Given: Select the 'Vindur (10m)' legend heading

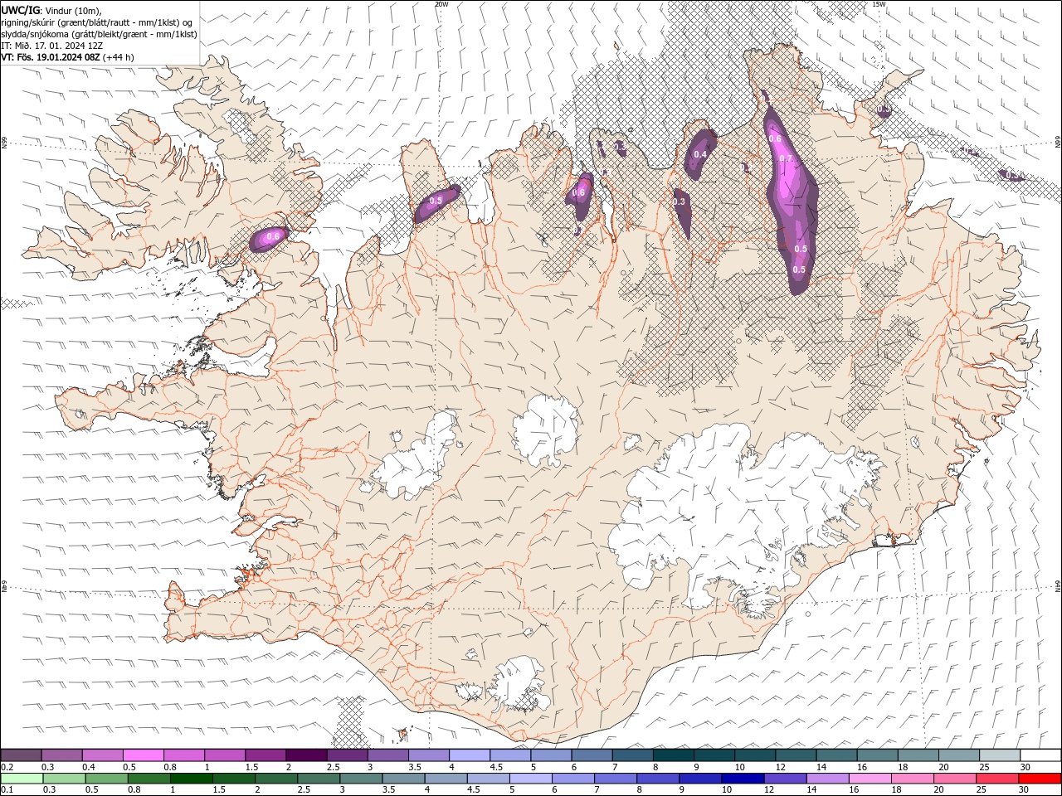Looking at the screenshot, I should point(72,10).
